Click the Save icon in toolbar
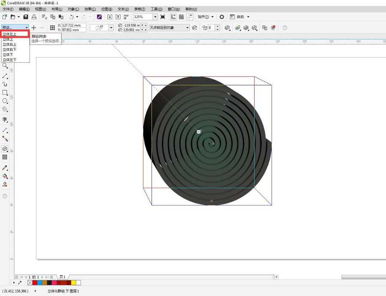 (26, 17)
